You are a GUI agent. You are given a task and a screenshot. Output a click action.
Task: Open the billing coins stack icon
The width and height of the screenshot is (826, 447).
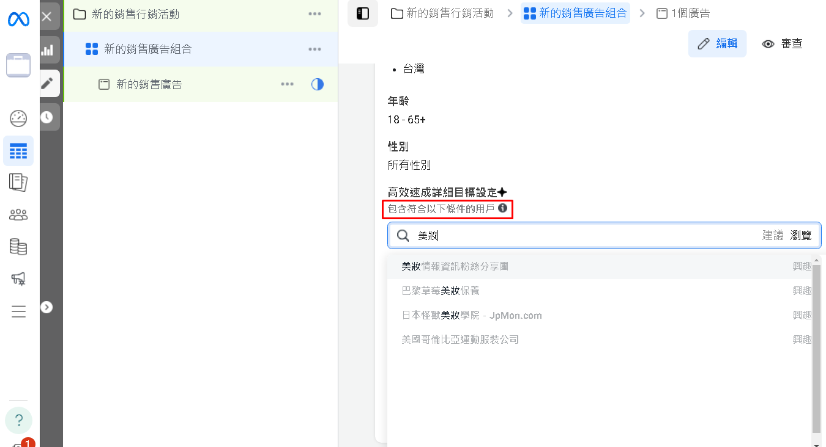18,247
